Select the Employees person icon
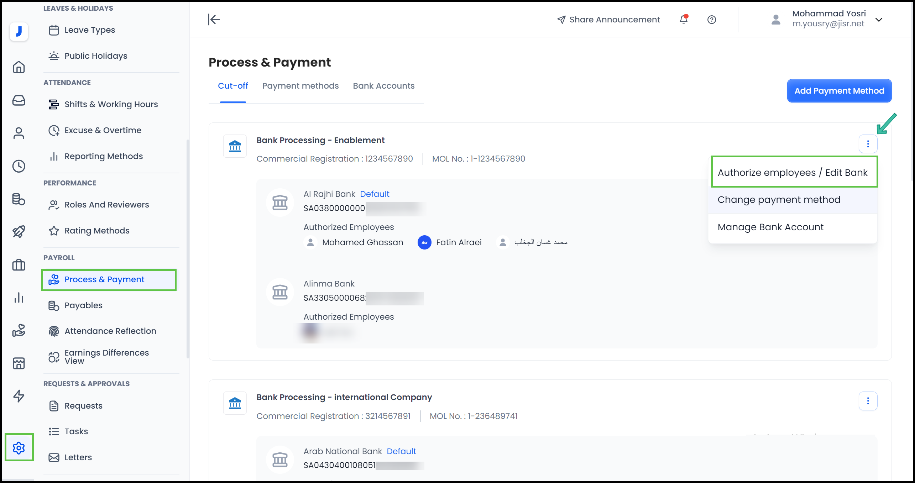This screenshot has height=483, width=915. point(19,133)
